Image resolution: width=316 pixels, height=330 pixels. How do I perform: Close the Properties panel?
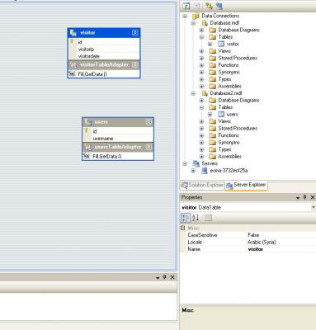(313, 197)
